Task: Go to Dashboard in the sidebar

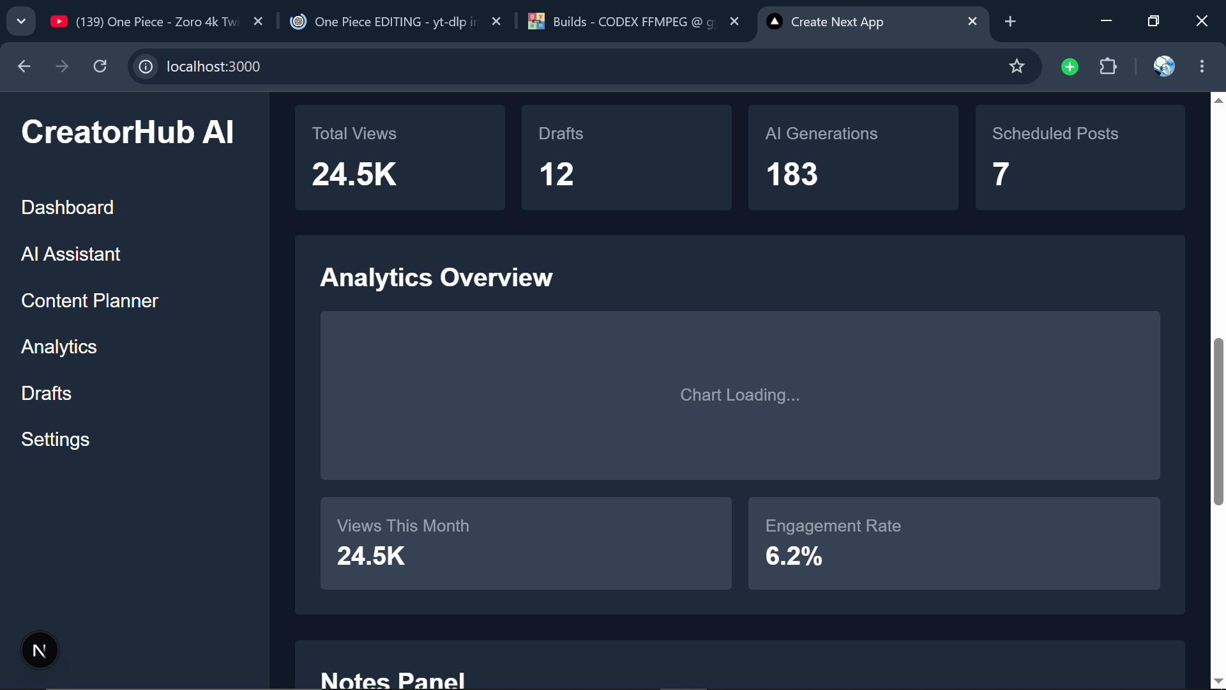Action: pos(67,208)
